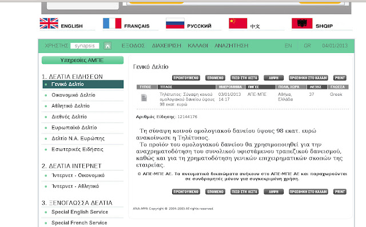Log out via ΕΞΟΔΟΣ
The image size is (366, 227).
(x=133, y=46)
